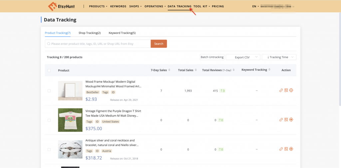Click the tracking target icon for Vintage Figment T Shirt
The height and width of the screenshot is (168, 341).
tap(291, 120)
